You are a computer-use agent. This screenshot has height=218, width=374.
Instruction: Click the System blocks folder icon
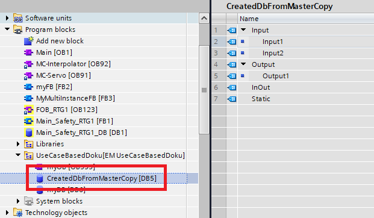point(29,201)
